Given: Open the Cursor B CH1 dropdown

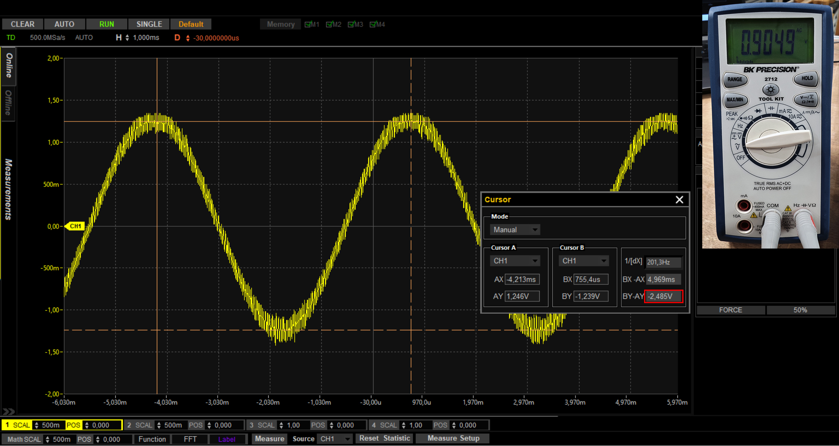Looking at the screenshot, I should click(x=583, y=261).
